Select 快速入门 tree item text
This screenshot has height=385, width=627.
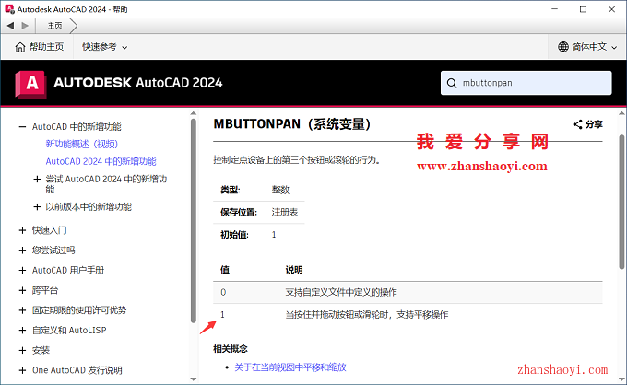pos(49,230)
